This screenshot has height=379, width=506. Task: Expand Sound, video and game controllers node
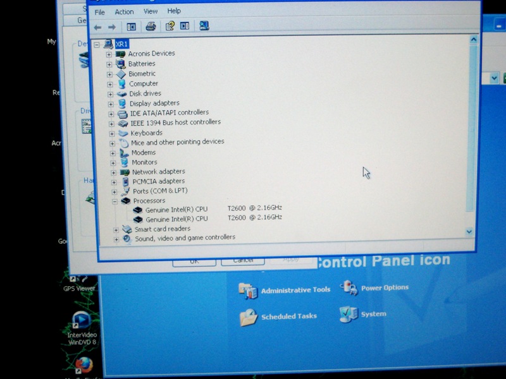[116, 239]
